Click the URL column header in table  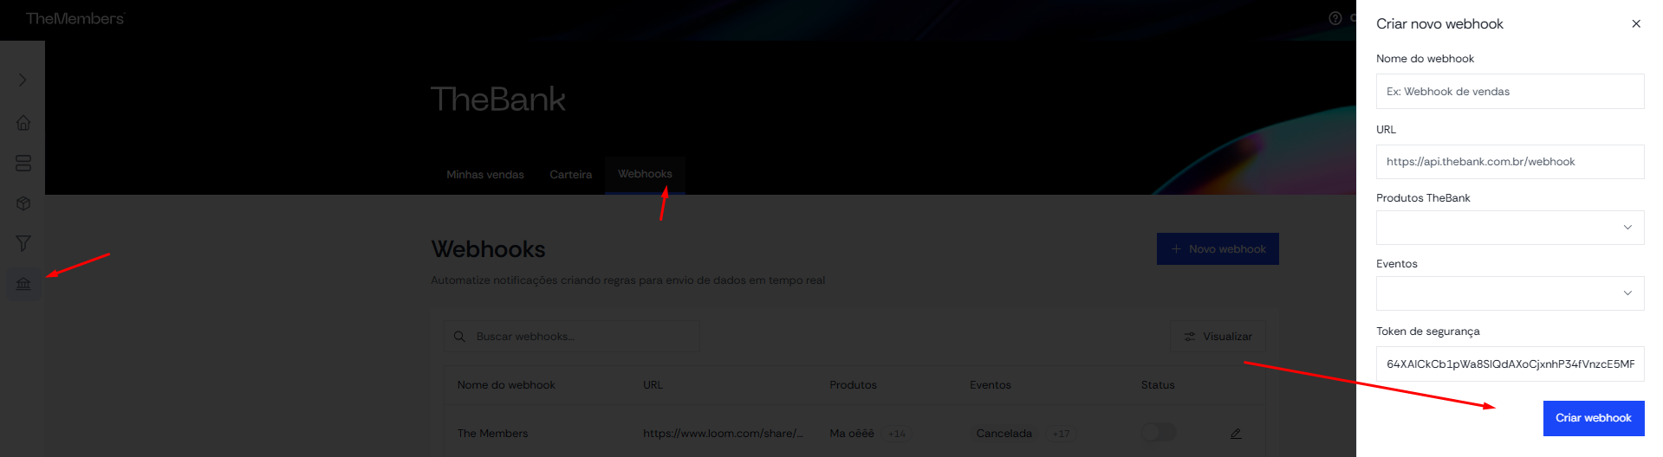[x=653, y=385]
